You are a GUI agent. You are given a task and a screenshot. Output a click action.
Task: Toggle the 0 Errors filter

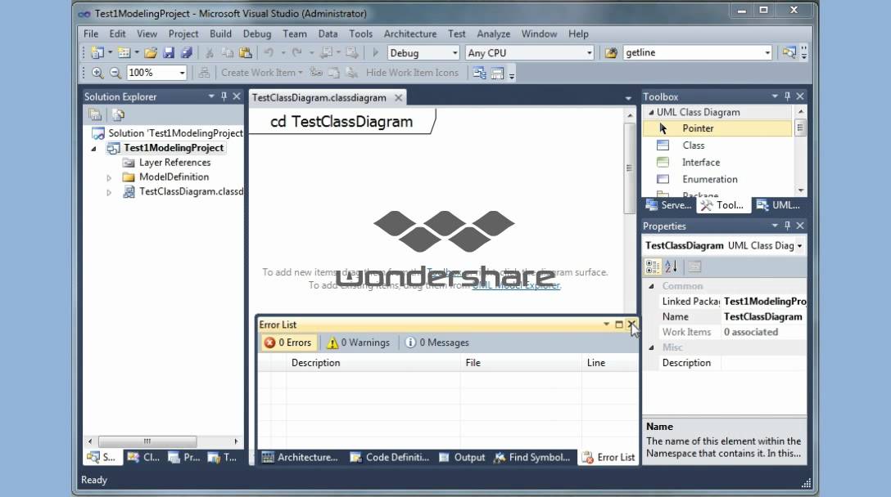pyautogui.click(x=288, y=343)
